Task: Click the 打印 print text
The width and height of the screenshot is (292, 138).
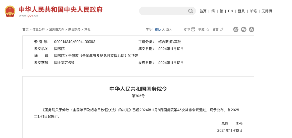Action: 187,29
